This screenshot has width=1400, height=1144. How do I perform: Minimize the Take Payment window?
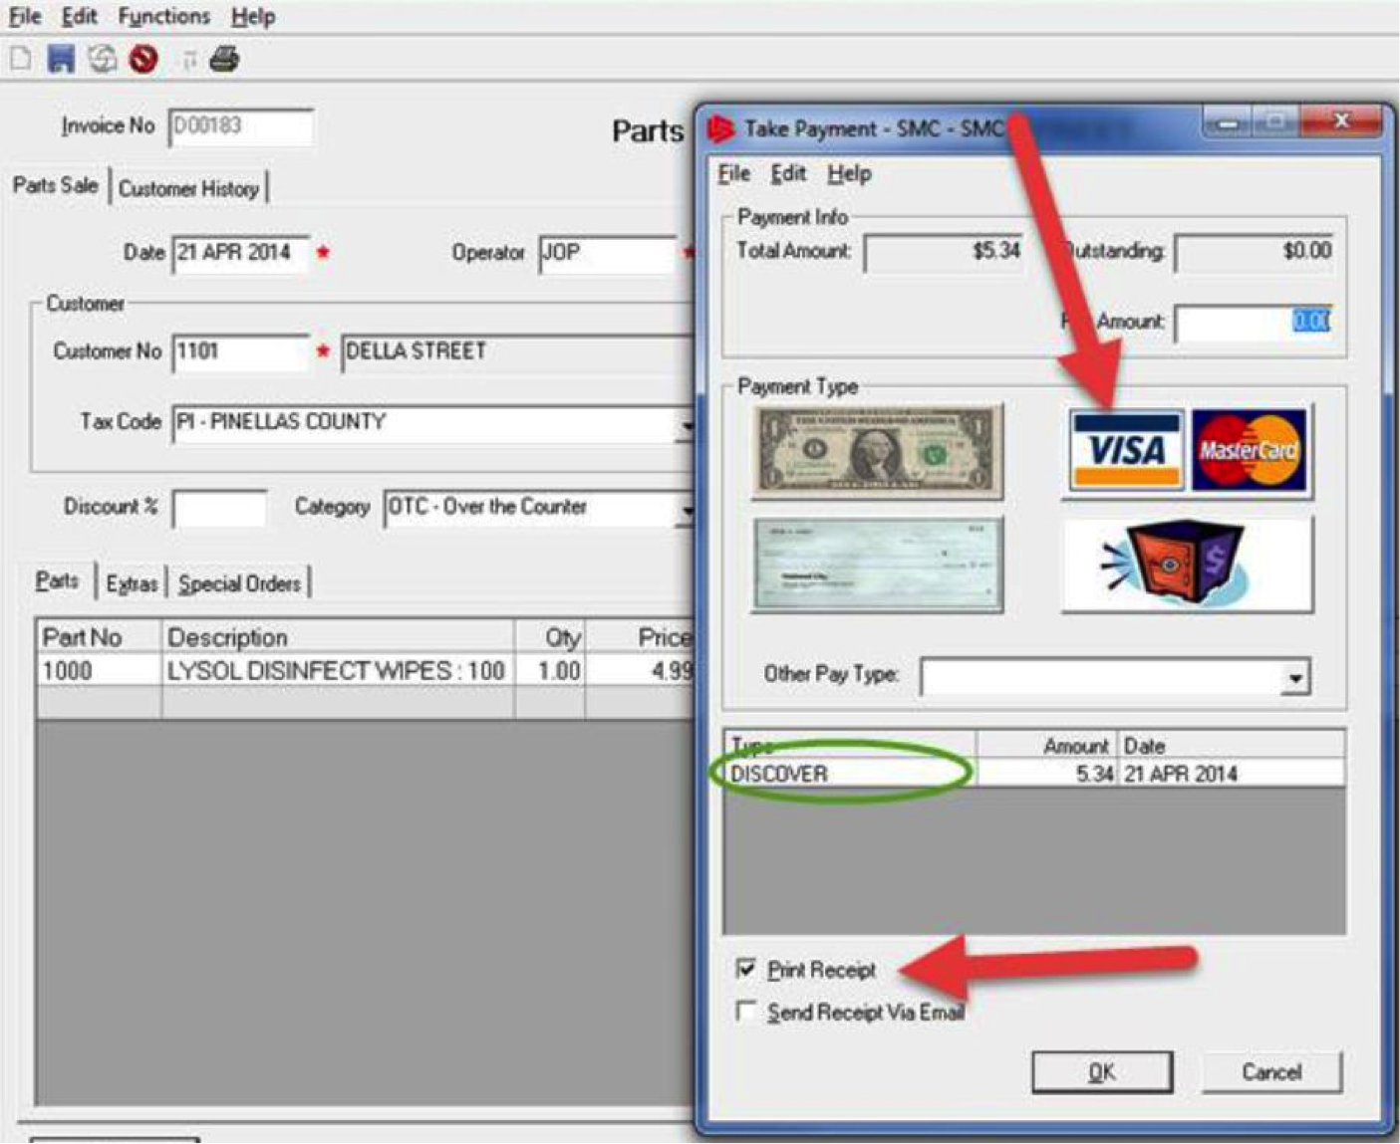coord(1228,122)
